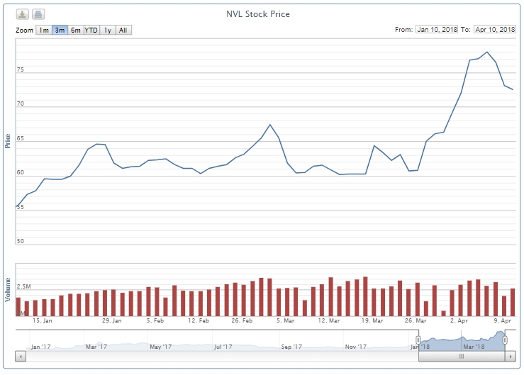This screenshot has height=375, width=524.
Task: Click the download chart icon
Action: [23, 14]
